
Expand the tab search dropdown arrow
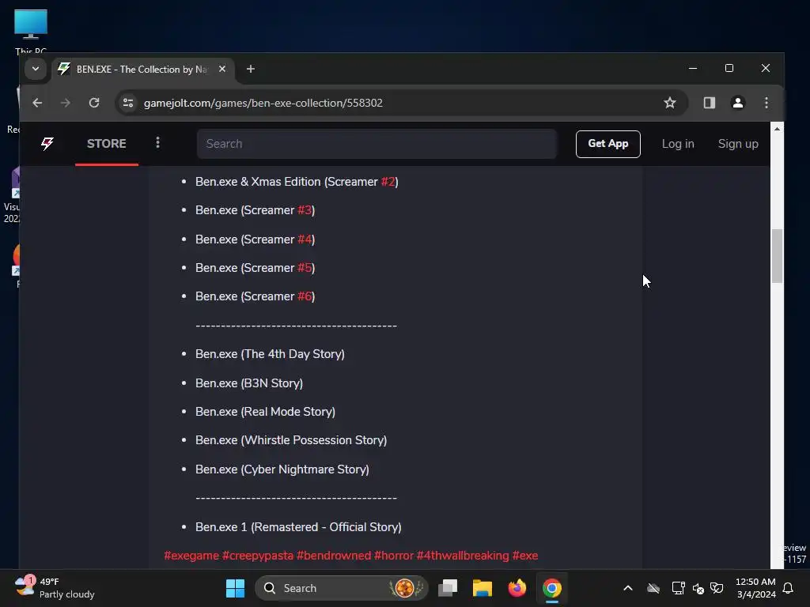pyautogui.click(x=35, y=69)
